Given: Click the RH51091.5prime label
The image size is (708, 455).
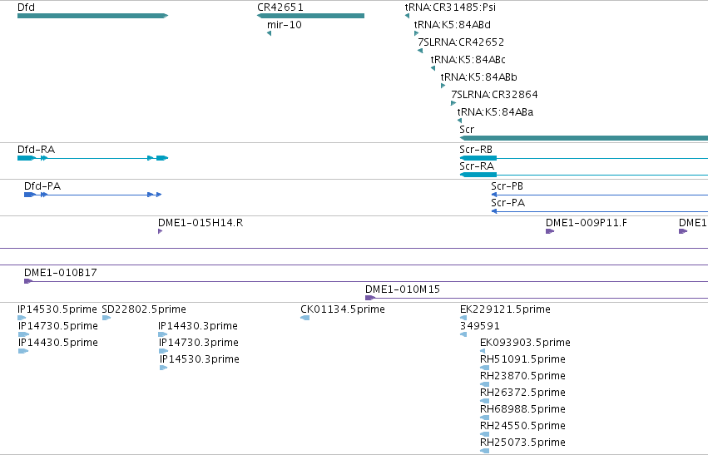Looking at the screenshot, I should 522,359.
